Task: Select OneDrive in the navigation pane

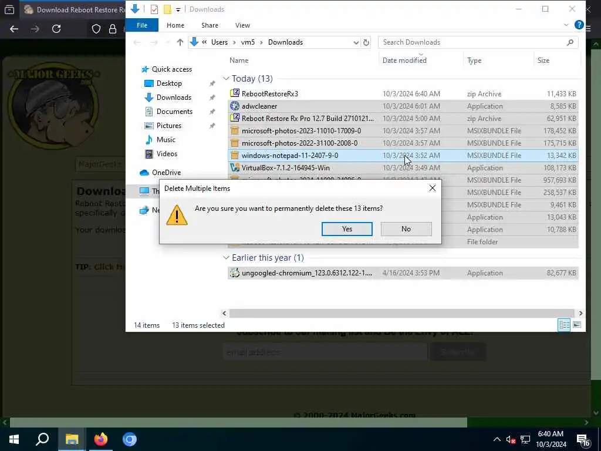Action: click(x=166, y=173)
